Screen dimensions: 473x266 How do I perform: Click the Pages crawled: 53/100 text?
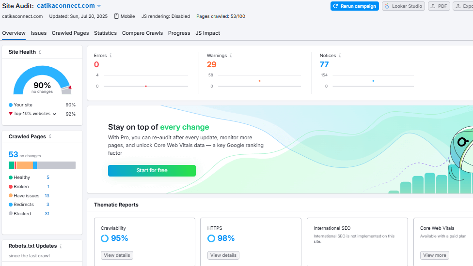pyautogui.click(x=221, y=16)
